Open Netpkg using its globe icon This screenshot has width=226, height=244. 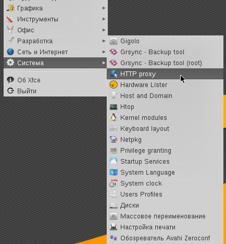coord(114,140)
